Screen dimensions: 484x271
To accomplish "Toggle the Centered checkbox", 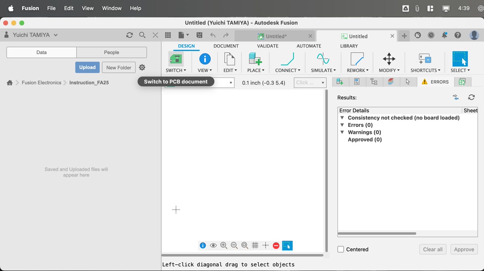I will tap(341, 249).
